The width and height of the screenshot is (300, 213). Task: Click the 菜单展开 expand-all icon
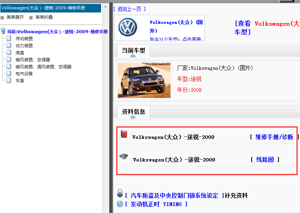click(2, 18)
